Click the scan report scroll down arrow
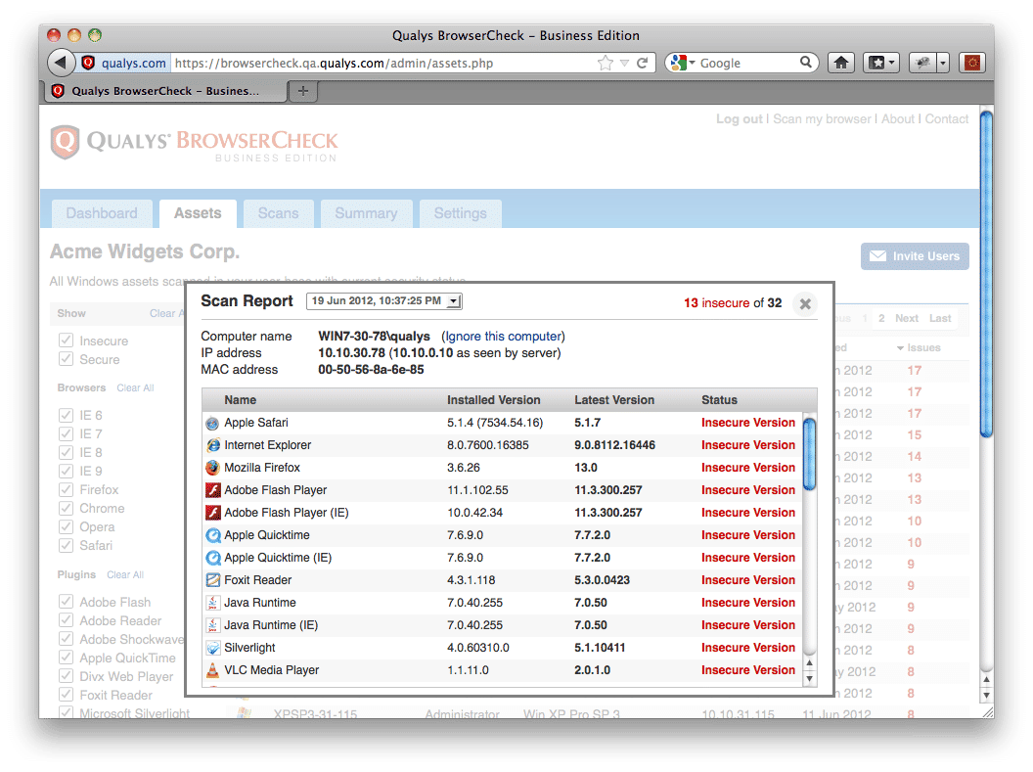 810,678
